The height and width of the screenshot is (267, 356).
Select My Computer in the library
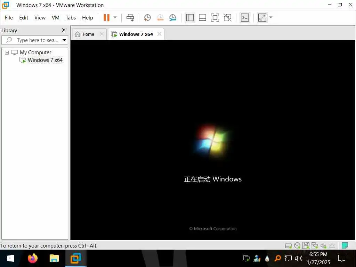35,52
